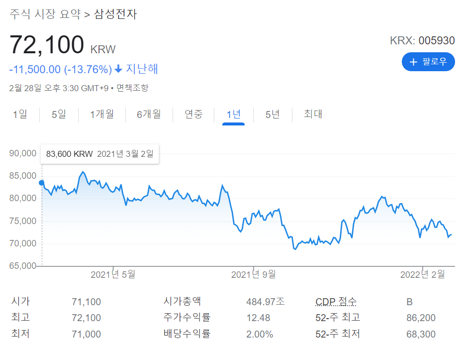Select the 1년 range tab
Image resolution: width=463 pixels, height=350 pixels.
point(234,114)
